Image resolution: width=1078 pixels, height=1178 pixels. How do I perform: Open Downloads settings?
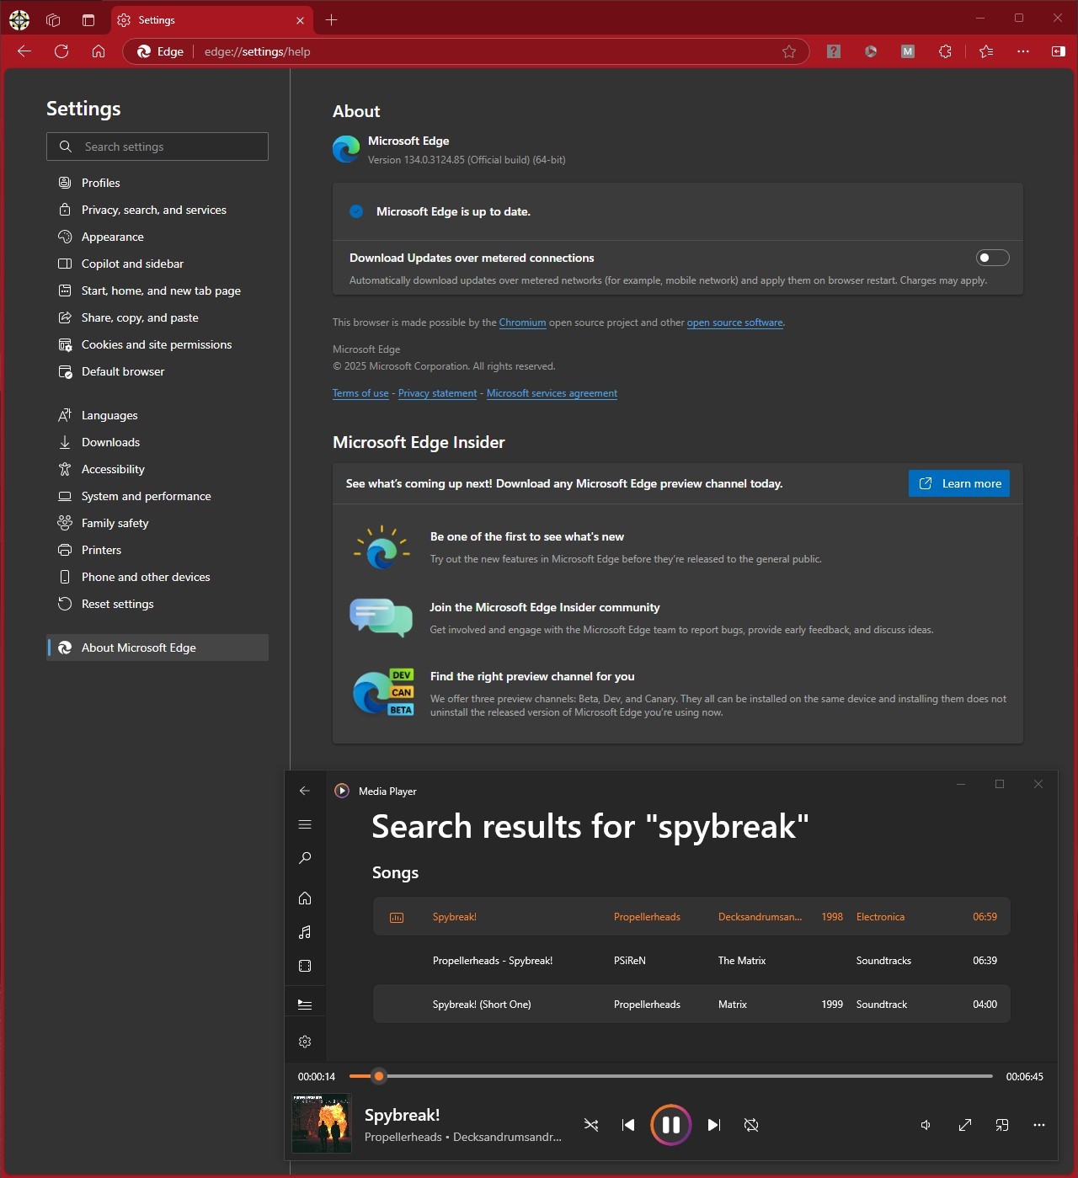157,442
